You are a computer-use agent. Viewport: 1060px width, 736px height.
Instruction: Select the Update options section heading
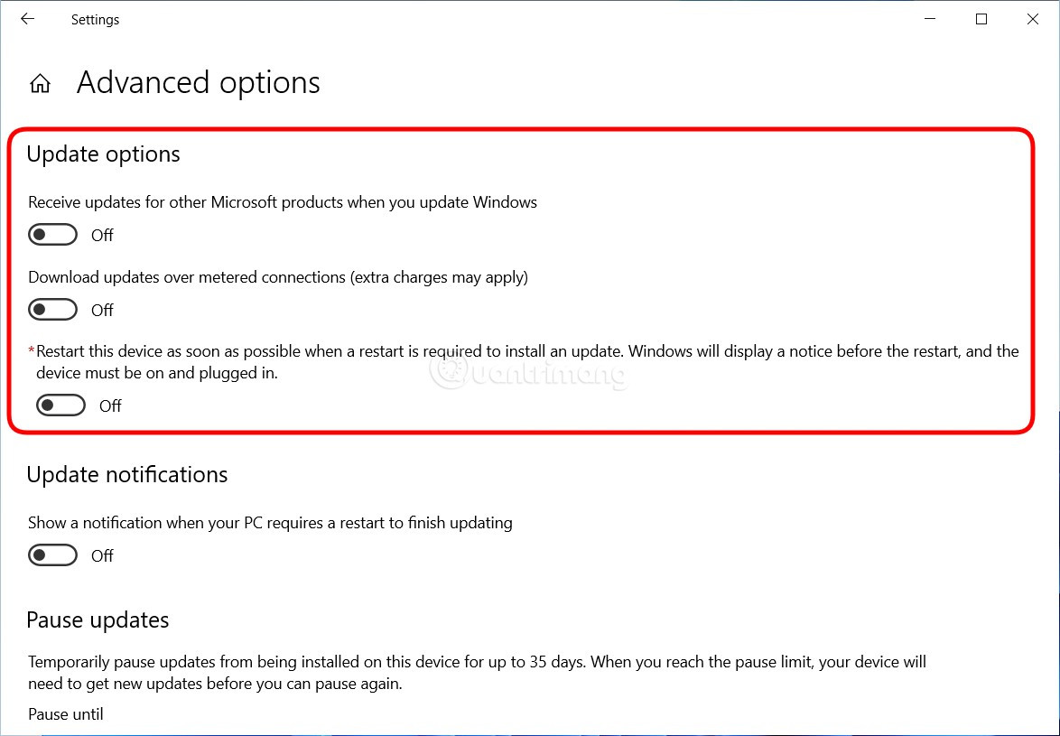click(x=103, y=154)
